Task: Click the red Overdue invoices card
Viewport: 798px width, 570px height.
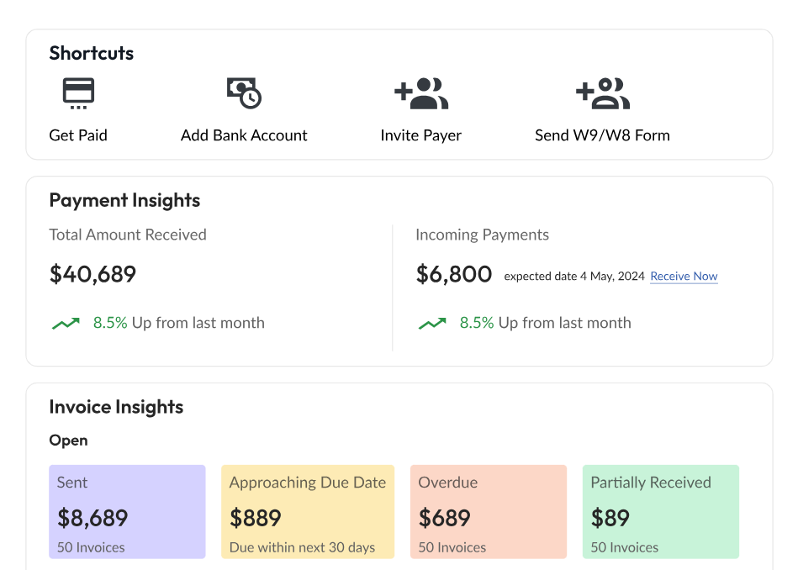Action: pyautogui.click(x=489, y=511)
